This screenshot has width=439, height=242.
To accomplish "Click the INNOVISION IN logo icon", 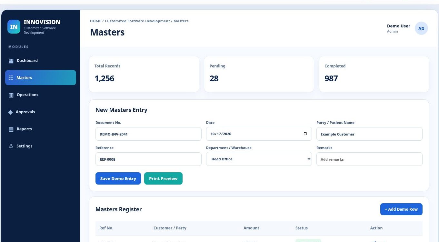I will pyautogui.click(x=14, y=27).
